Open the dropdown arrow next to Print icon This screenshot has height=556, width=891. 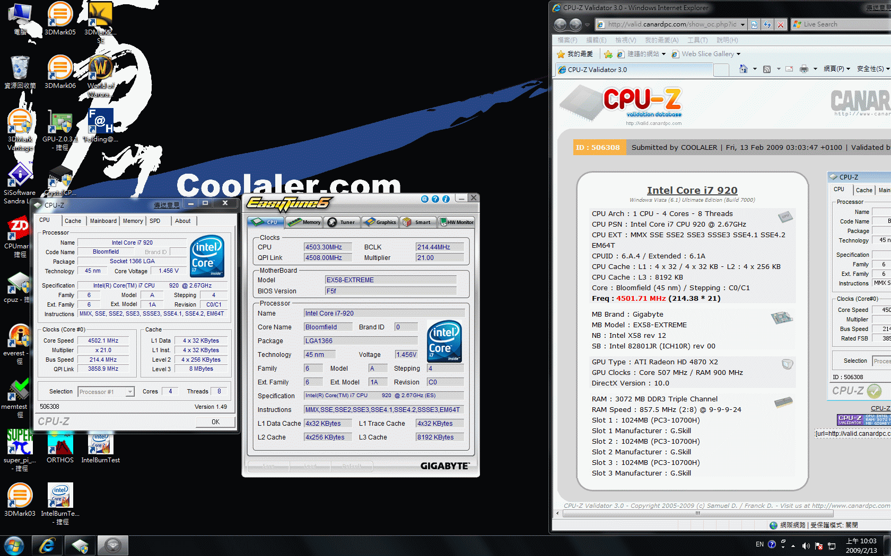(x=815, y=69)
